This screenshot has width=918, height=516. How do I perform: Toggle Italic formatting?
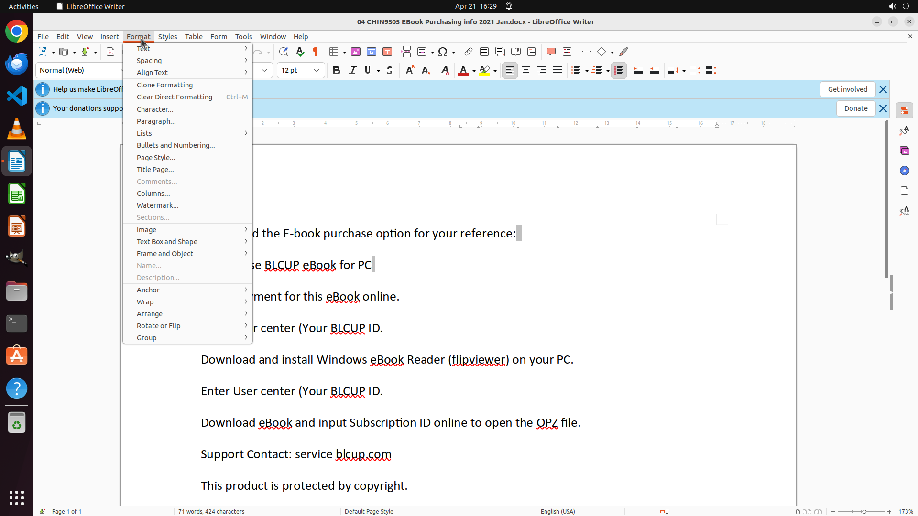[352, 70]
